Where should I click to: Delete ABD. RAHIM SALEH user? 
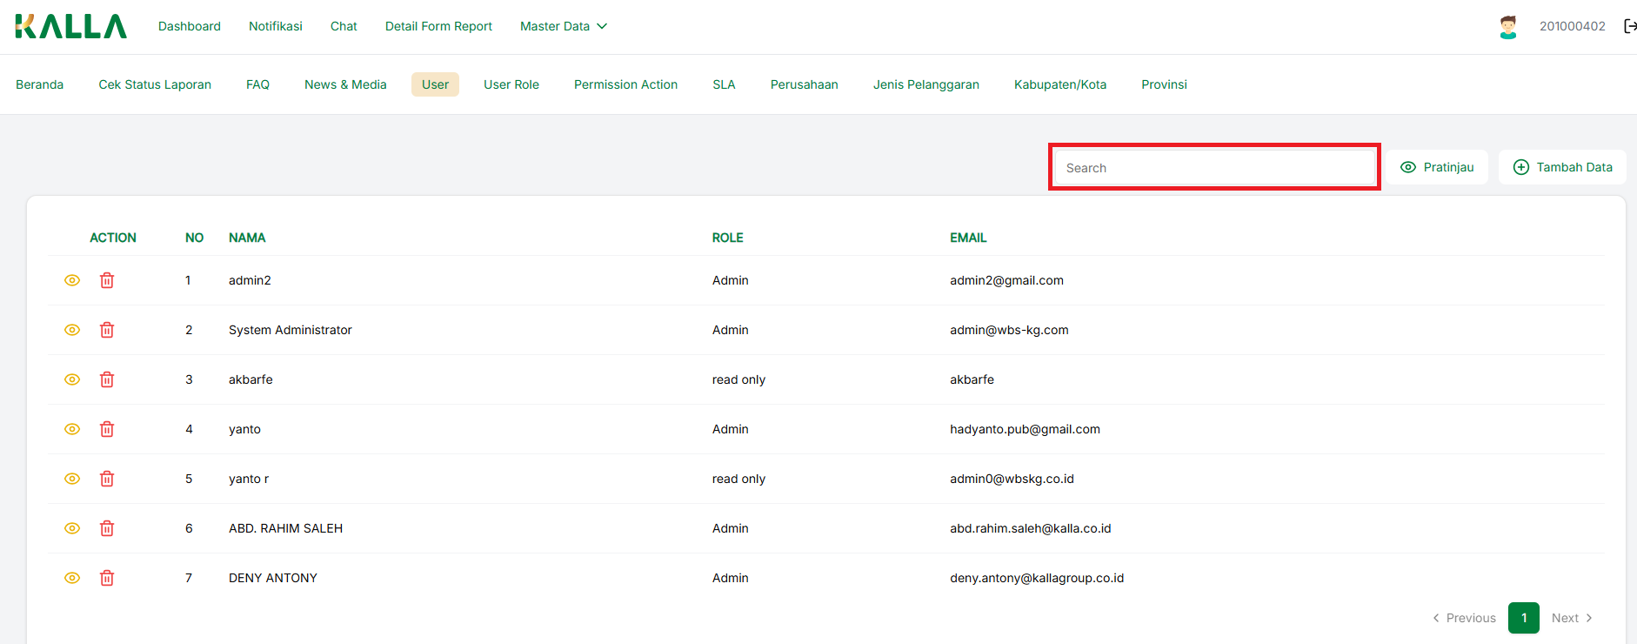(107, 528)
